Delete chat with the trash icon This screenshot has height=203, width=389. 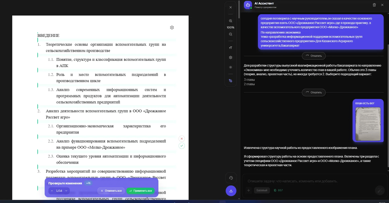(374, 5)
